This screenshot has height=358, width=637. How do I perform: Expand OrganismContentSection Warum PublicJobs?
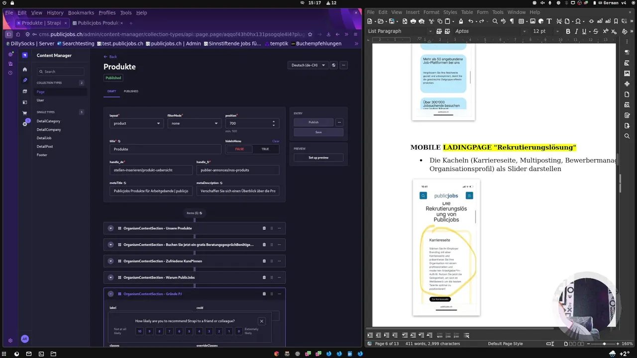[111, 277]
